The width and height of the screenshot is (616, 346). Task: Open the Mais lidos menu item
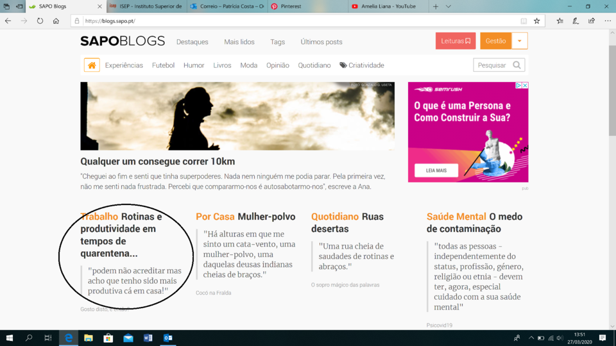pyautogui.click(x=239, y=42)
